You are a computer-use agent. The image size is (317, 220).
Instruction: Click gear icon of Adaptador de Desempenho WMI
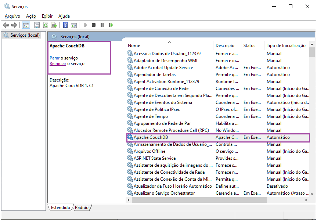(130, 61)
